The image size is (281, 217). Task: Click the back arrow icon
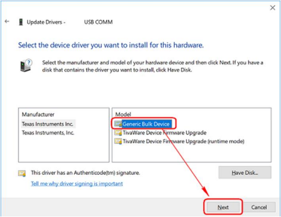(x=7, y=22)
